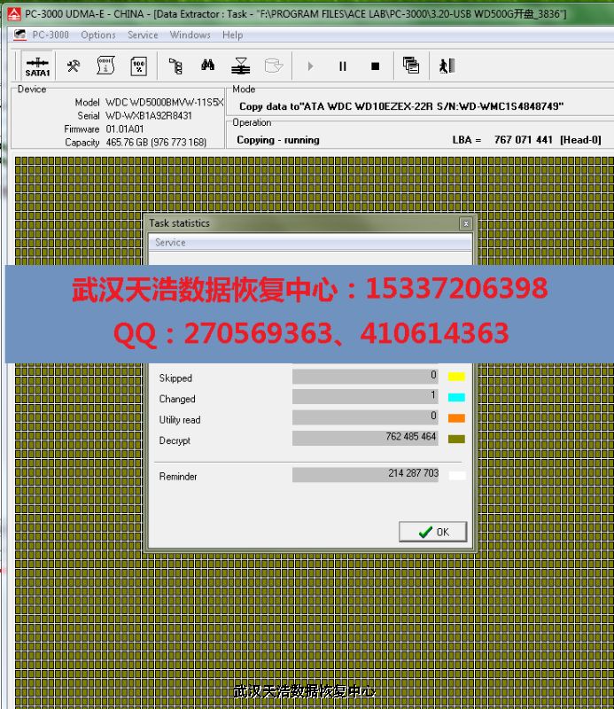Click the binoculars search icon

(x=207, y=66)
